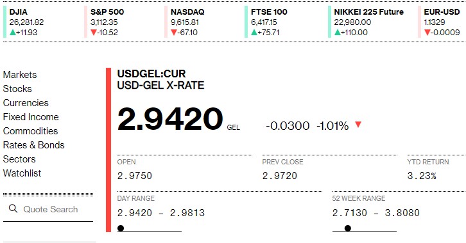The width and height of the screenshot is (466, 243).
Task: Click the NIKKEI 225 green up arrow
Action: pyautogui.click(x=338, y=32)
